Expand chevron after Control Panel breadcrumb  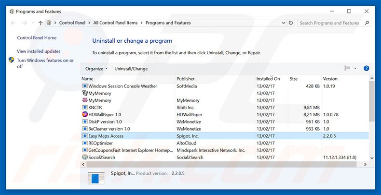[x=89, y=23]
